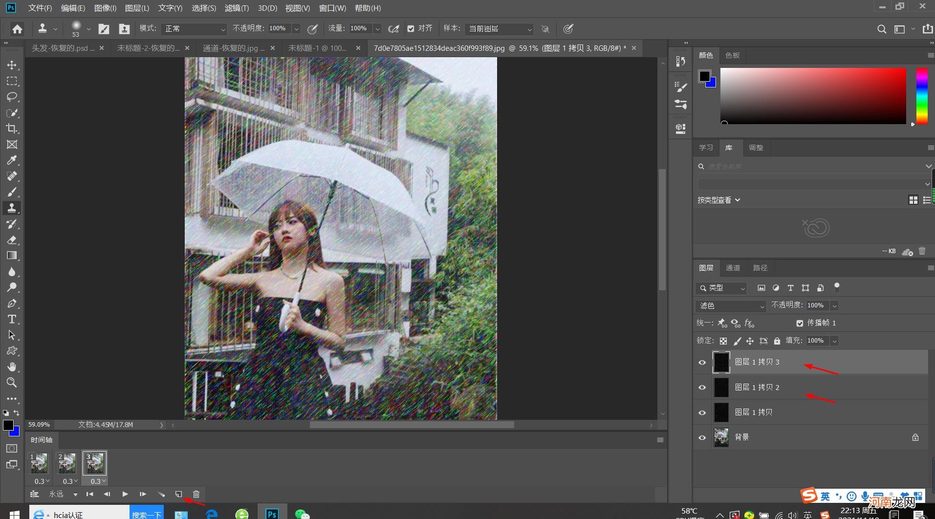Select the Frame tool
This screenshot has width=935, height=519.
coord(12,144)
